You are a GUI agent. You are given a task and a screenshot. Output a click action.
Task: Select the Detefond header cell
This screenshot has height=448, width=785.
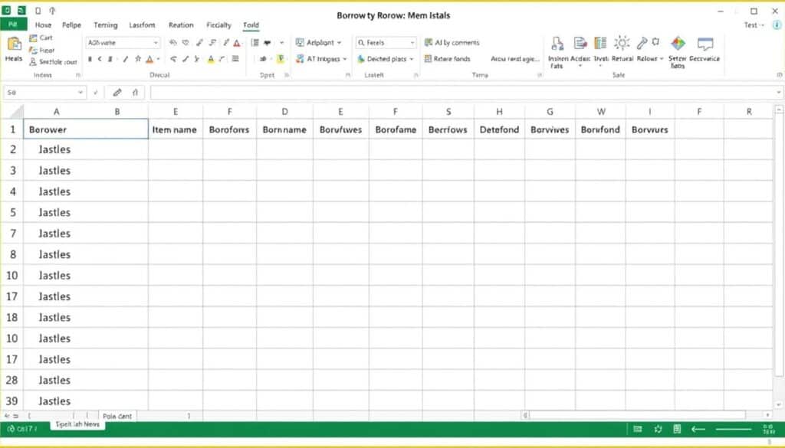[x=499, y=129]
